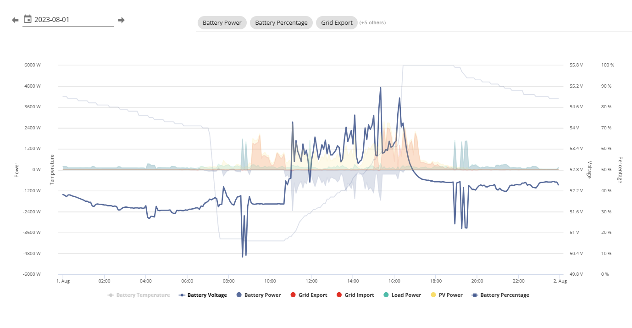Toggle Battery Temperature series in legend
This screenshot has height=328, width=632.
(139, 295)
